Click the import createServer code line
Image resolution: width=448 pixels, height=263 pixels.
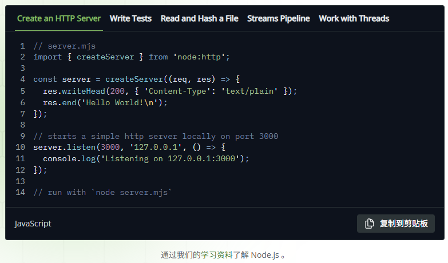(x=132, y=57)
